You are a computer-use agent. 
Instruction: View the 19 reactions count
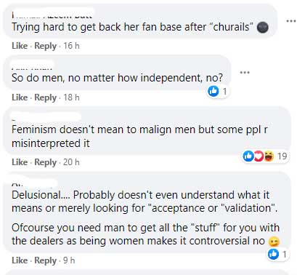point(282,156)
